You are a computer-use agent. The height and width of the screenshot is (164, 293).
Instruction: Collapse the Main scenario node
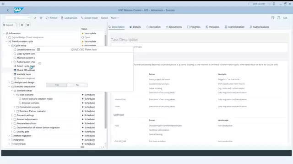pos(14,95)
